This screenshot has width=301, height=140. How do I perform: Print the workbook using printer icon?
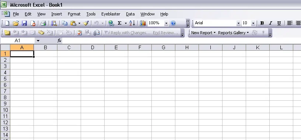pyautogui.click(x=43, y=23)
